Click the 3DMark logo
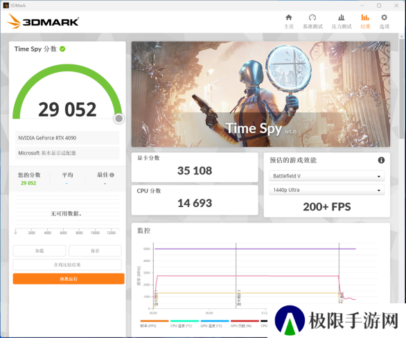 point(43,21)
